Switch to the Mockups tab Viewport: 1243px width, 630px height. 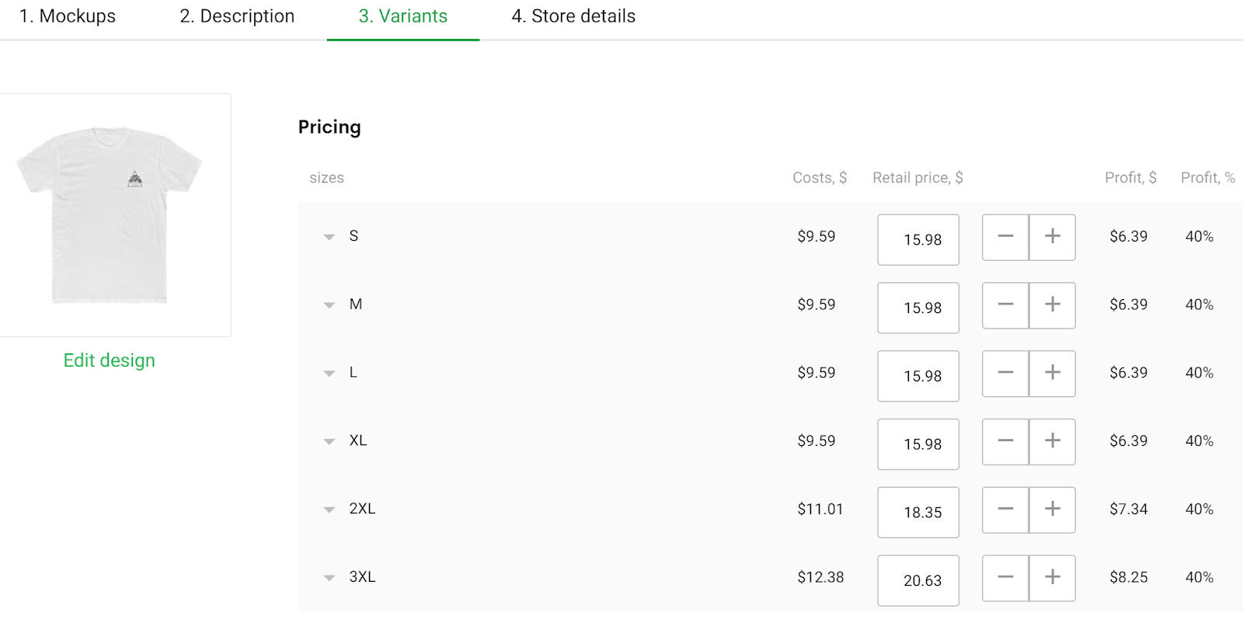(x=68, y=16)
